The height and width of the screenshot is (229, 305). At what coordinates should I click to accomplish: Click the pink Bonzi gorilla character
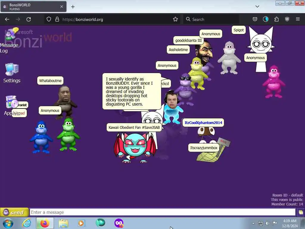(274, 82)
